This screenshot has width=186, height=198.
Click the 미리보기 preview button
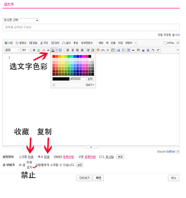point(84,178)
